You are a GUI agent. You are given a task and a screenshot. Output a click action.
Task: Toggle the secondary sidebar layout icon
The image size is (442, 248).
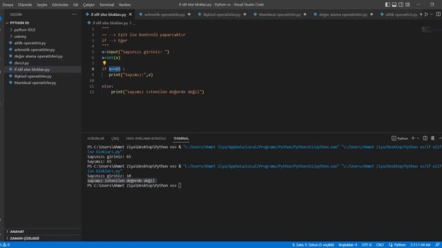401,5
